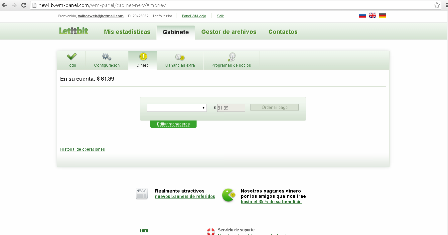
Task: Click the browser forward arrow
Action: [14, 5]
